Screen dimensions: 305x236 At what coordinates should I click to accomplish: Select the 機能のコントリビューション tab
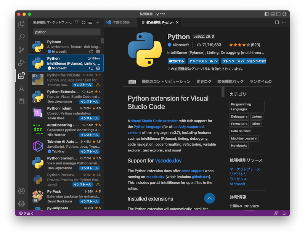[166, 81]
